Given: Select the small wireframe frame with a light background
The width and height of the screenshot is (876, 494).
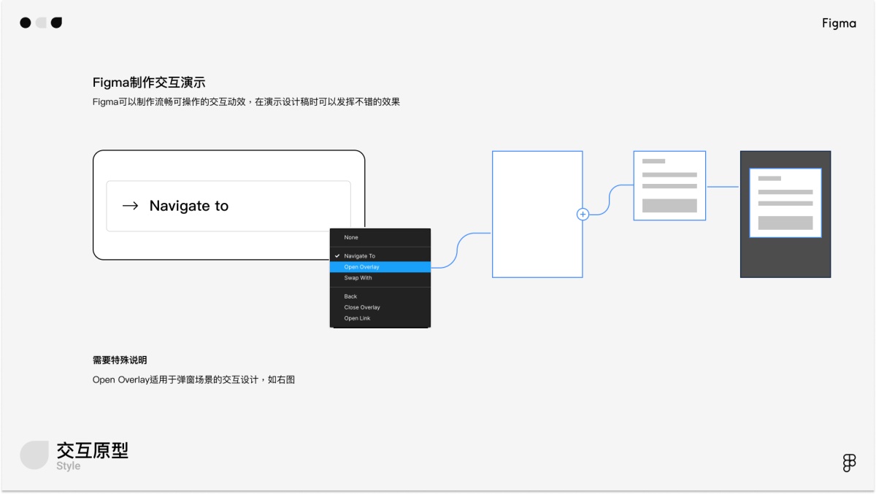Looking at the screenshot, I should point(669,185).
